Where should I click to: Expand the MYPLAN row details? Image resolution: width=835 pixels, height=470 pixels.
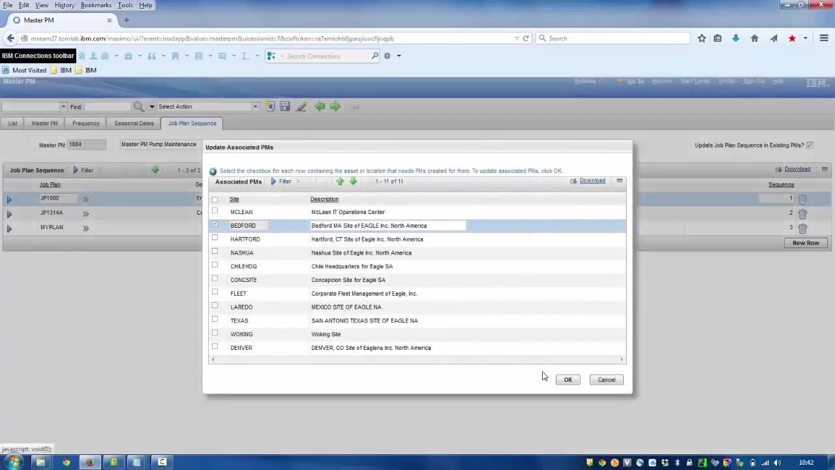tap(9, 228)
